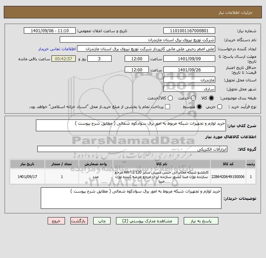The width and height of the screenshot is (266, 258).
Task: Click the product name cell کابلشو شبکه مخابراتی
Action: coord(162,177)
